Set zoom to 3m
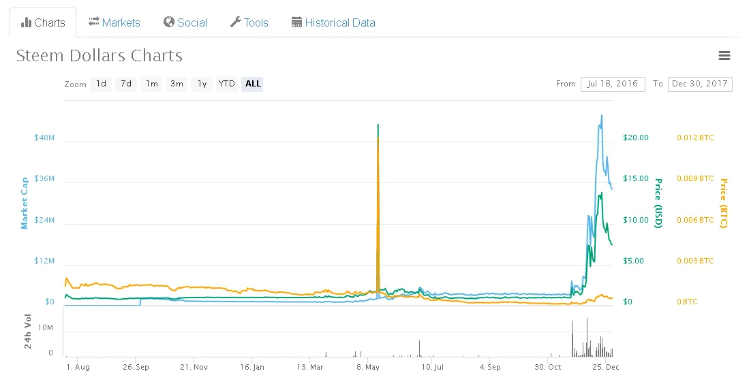This screenshot has width=749, height=386. point(177,84)
